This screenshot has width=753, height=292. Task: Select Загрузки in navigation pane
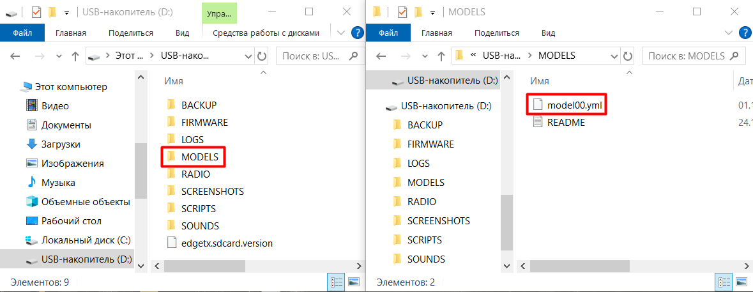tap(61, 144)
